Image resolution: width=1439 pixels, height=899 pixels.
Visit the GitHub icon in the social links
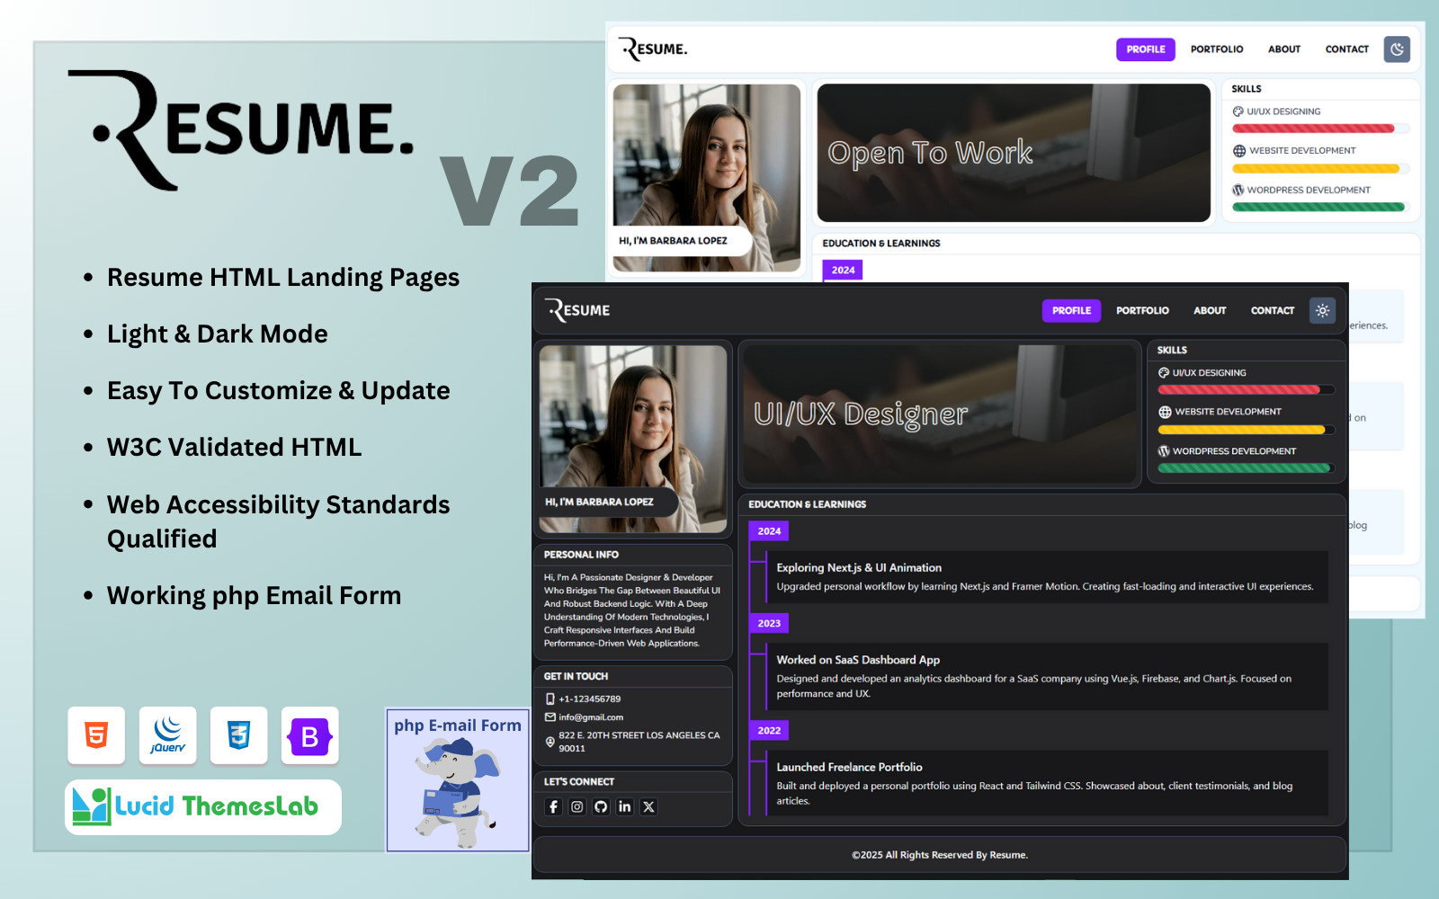pos(601,806)
